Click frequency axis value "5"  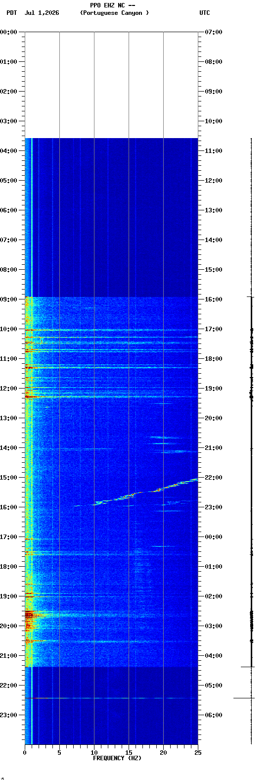click(x=59, y=753)
